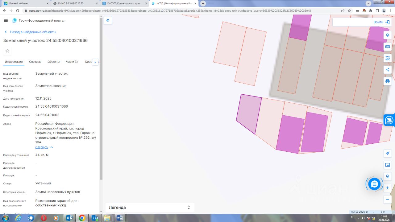
Task: Activate the ruler measurement tool
Action: [388, 47]
